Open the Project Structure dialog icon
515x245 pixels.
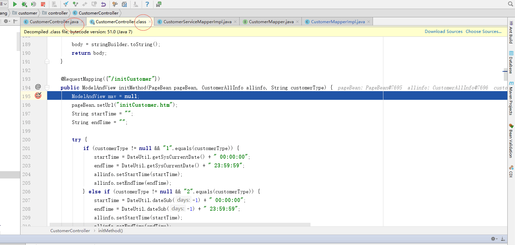(124, 4)
